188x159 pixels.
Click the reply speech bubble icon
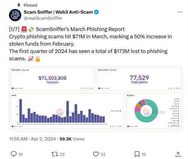click(14, 154)
